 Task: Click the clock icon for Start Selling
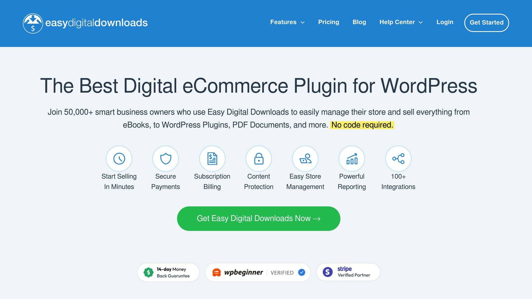119,159
